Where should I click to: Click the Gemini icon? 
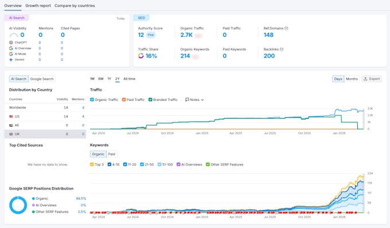coord(11,60)
